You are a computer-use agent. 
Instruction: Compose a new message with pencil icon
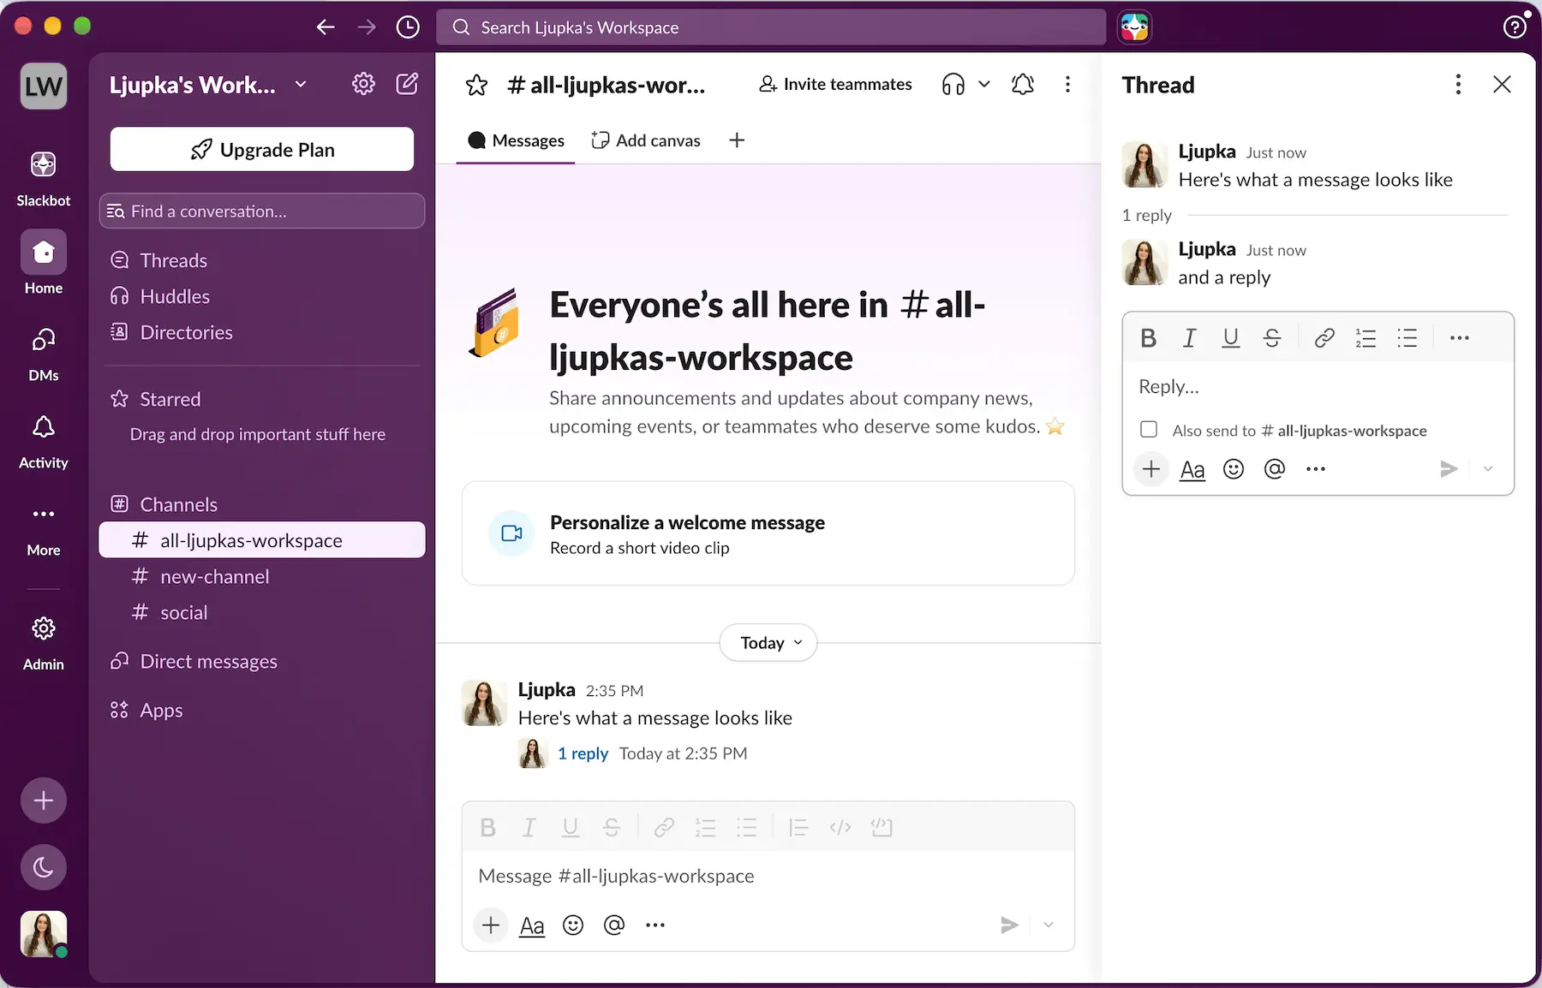click(x=407, y=84)
